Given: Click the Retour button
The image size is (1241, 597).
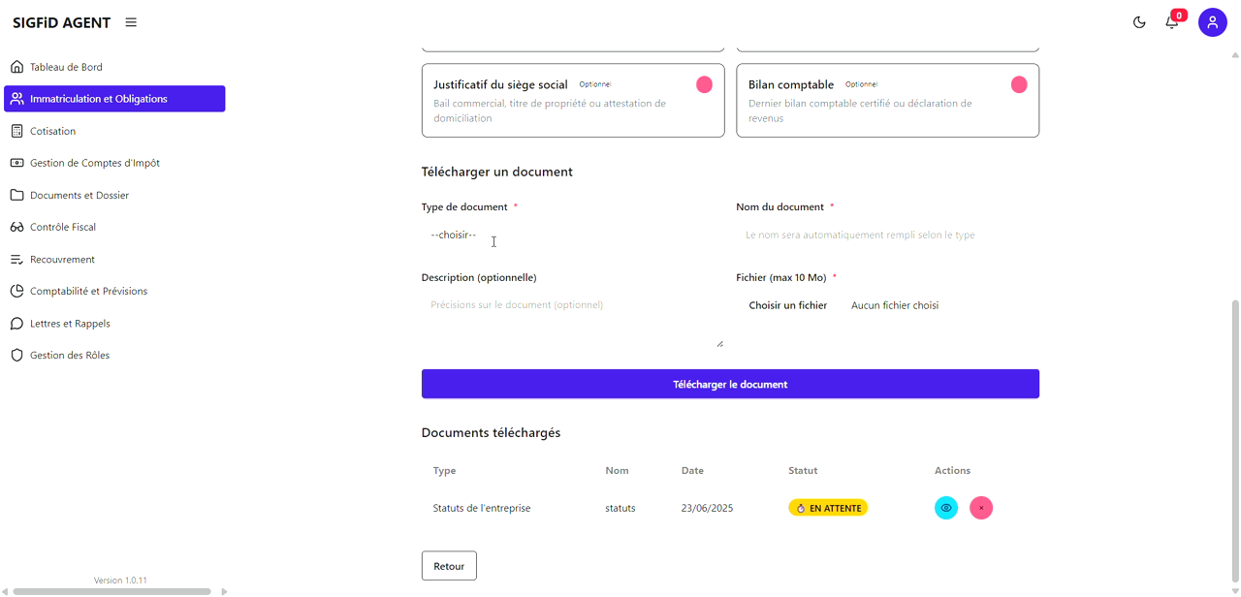Looking at the screenshot, I should point(449,566).
